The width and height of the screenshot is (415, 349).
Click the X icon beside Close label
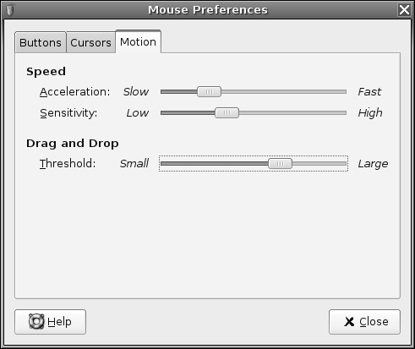[349, 322]
